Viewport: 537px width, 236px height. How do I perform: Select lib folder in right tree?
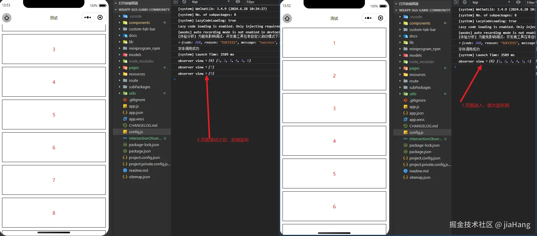coord(422,42)
